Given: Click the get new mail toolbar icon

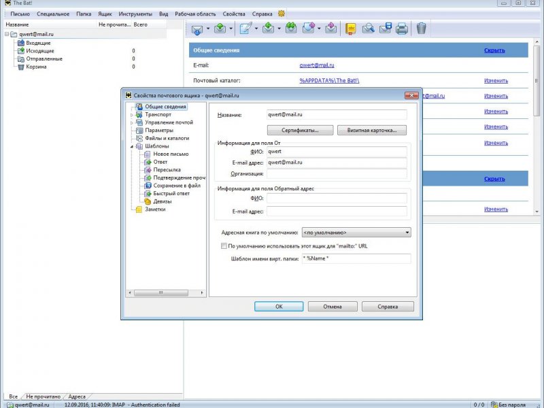Looking at the screenshot, I should 197,29.
